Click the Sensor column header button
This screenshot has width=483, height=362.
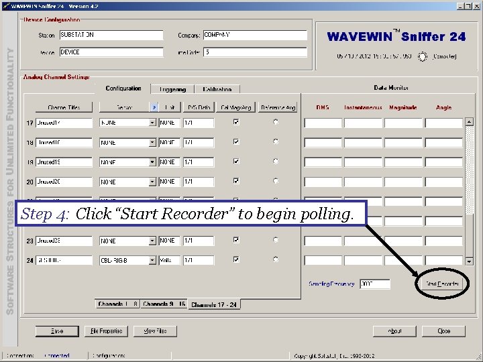125,107
